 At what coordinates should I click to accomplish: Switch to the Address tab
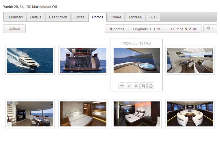point(135,17)
